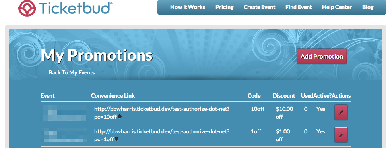Click the My Promotions heading
The width and height of the screenshot is (392, 148).
[97, 55]
